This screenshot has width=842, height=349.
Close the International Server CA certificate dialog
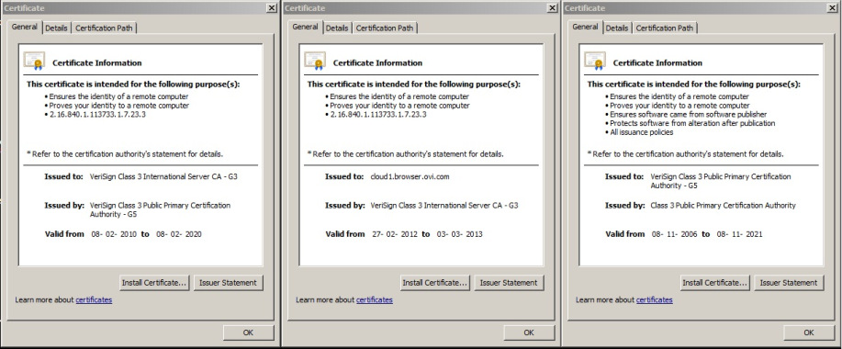pos(273,8)
